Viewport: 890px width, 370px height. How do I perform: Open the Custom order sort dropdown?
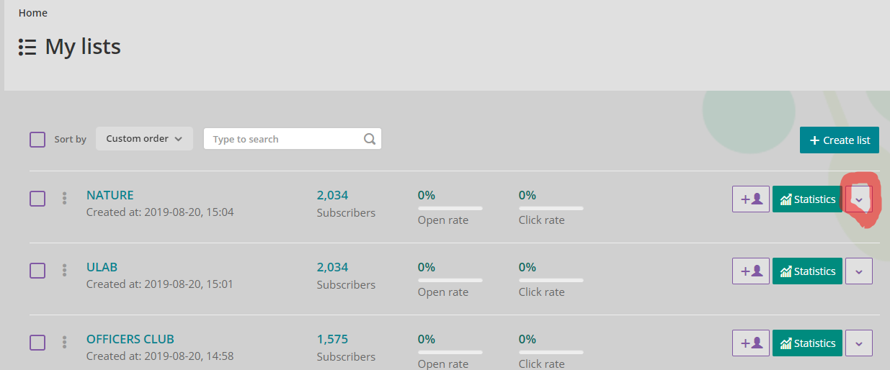tap(144, 139)
